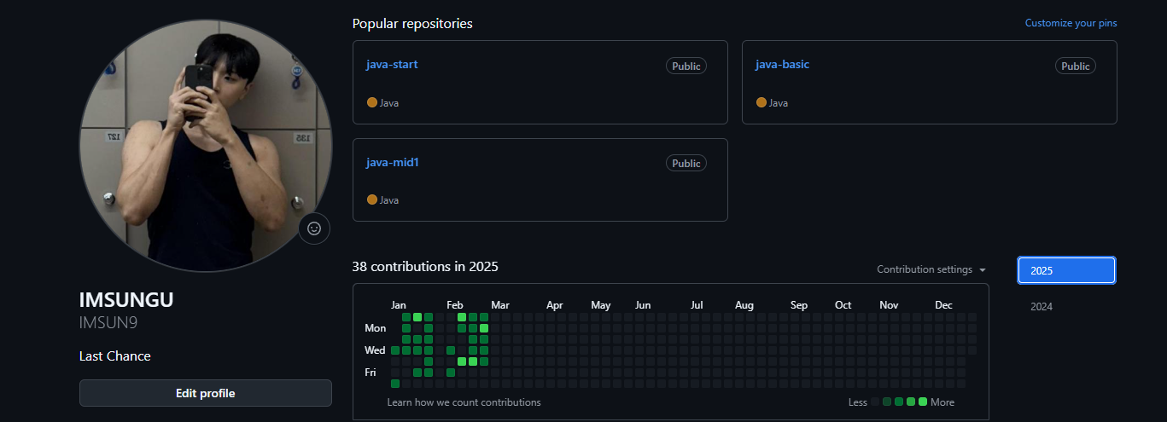Click the Java language dot under java-basic

[x=761, y=102]
